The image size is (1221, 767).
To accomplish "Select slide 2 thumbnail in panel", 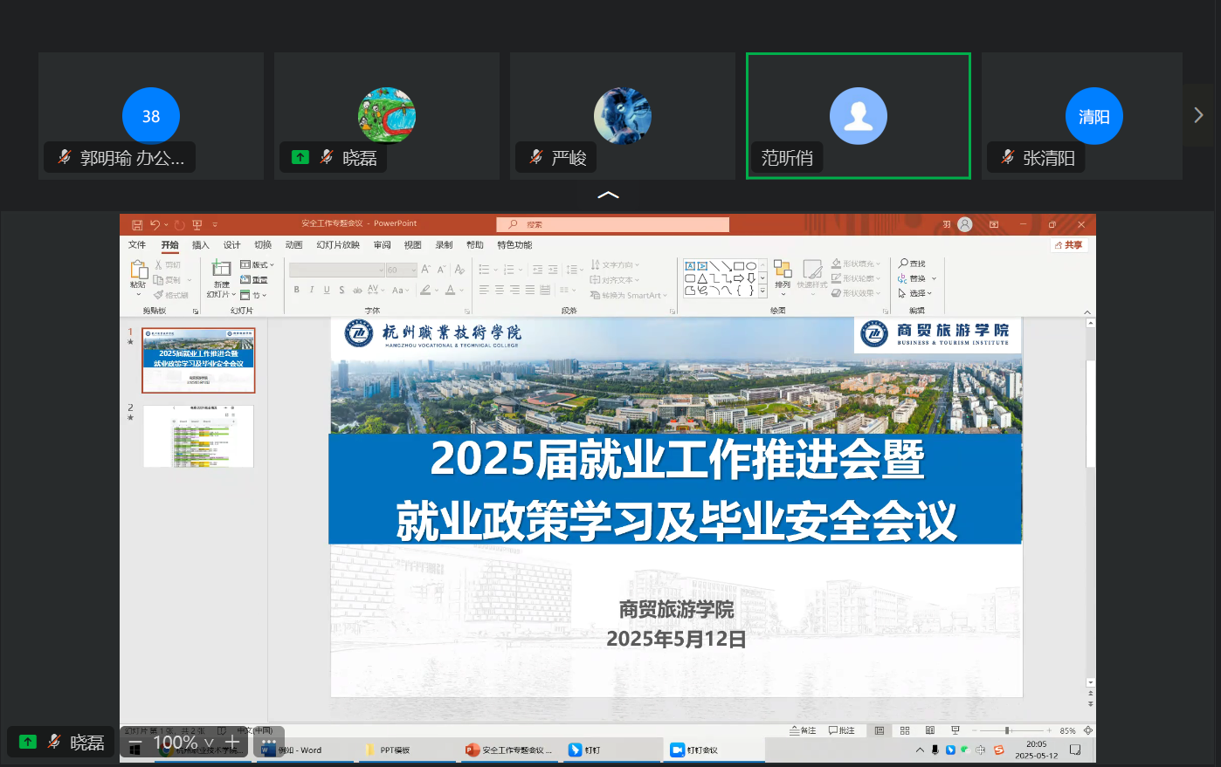I will pos(198,435).
